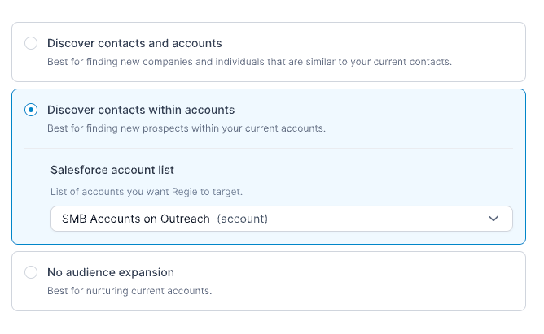Click the "Discover contacts and accounts" title
544x334 pixels.
tap(134, 43)
